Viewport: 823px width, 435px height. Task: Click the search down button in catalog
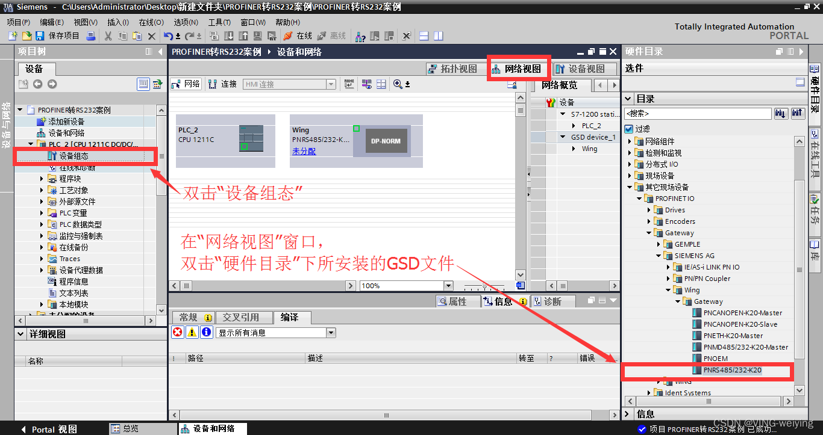point(781,113)
